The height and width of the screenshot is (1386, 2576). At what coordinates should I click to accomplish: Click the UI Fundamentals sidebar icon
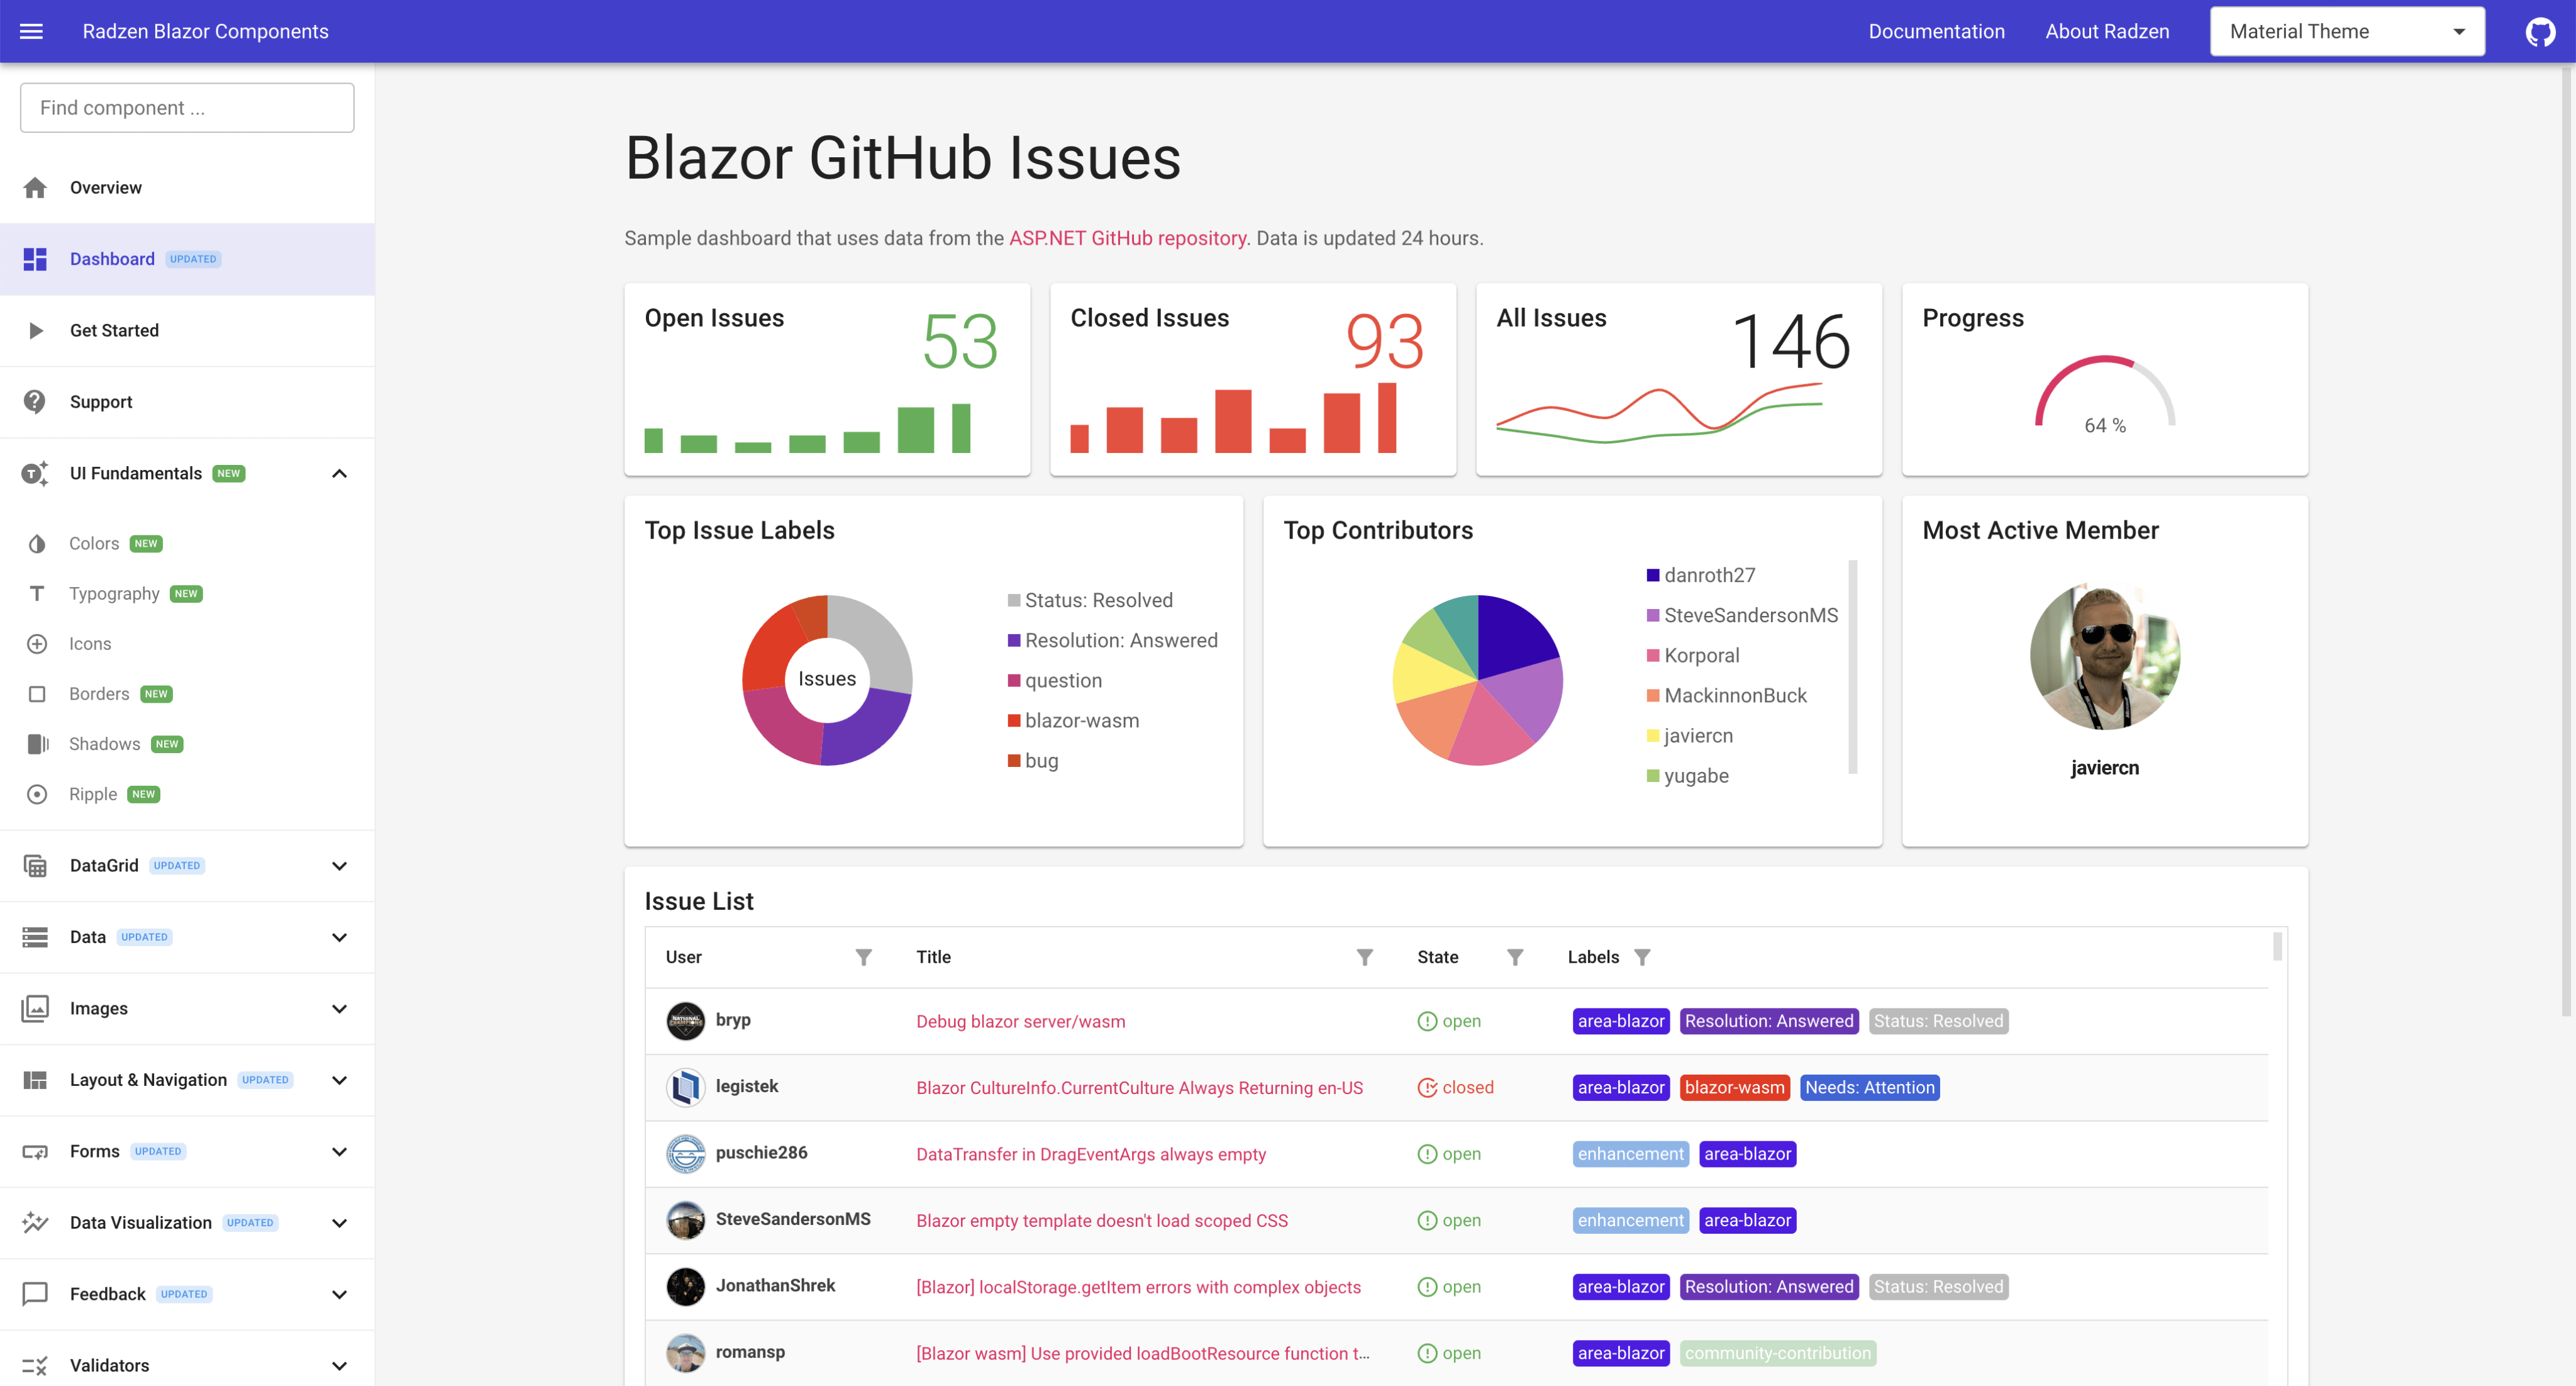tap(35, 473)
